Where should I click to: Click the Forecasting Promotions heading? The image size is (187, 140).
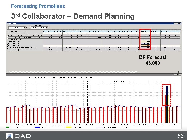point(38,6)
